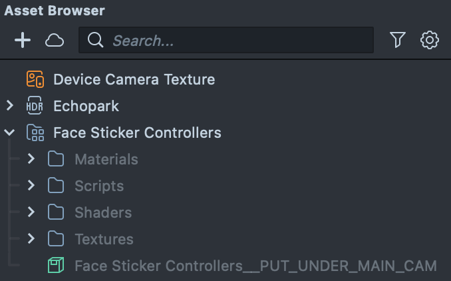Expand the Scripts folder
This screenshot has height=281, width=451.
31,186
